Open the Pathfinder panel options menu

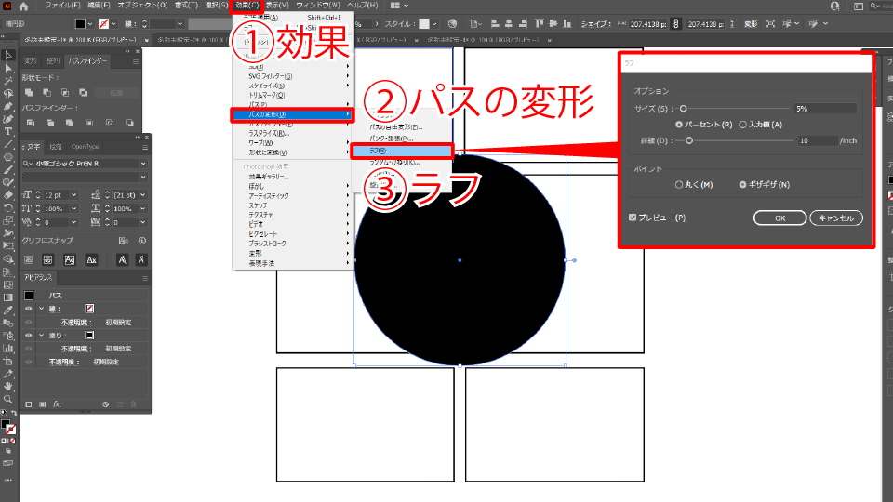point(136,61)
